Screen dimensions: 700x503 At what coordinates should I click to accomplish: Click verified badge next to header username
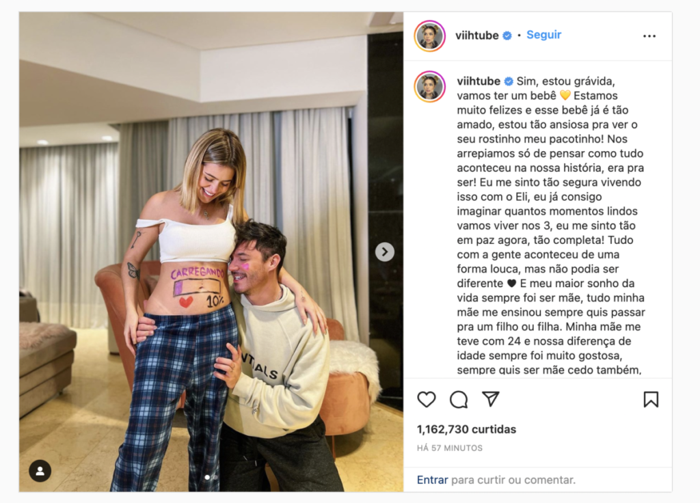(507, 36)
